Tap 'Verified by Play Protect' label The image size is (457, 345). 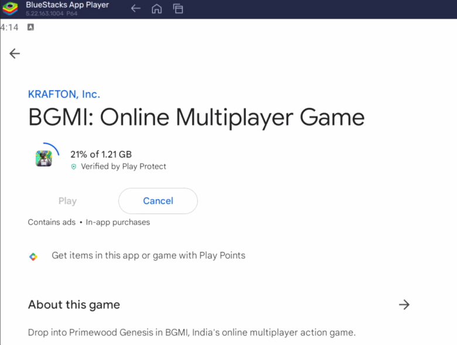click(123, 166)
